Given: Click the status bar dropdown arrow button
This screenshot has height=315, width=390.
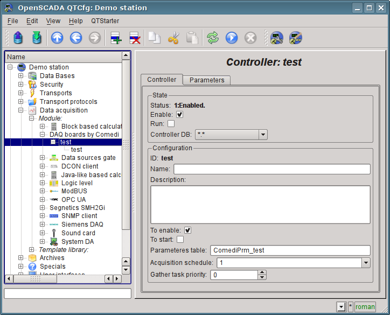Looking at the screenshot, I should click(x=342, y=307).
